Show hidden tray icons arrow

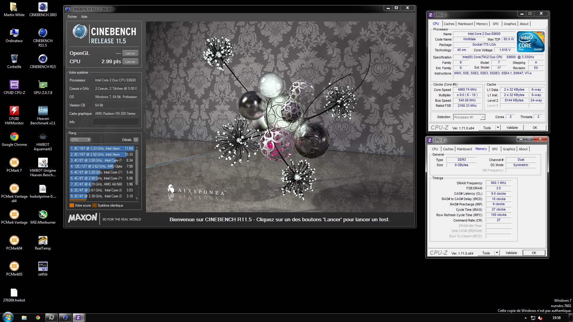coord(526,318)
